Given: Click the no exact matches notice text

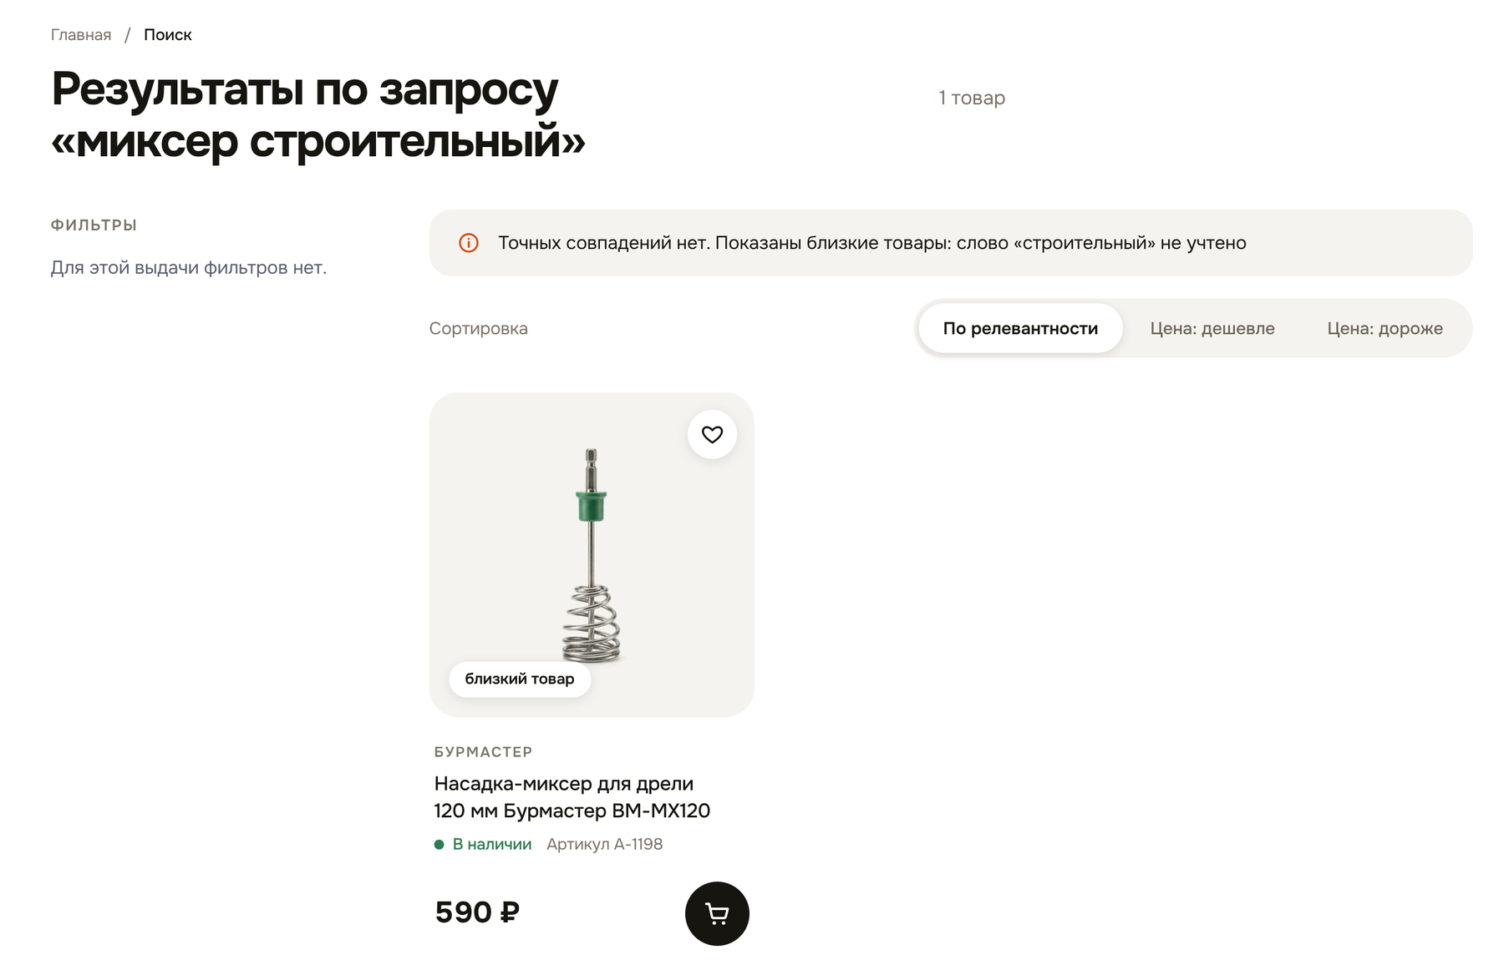Looking at the screenshot, I should (872, 243).
